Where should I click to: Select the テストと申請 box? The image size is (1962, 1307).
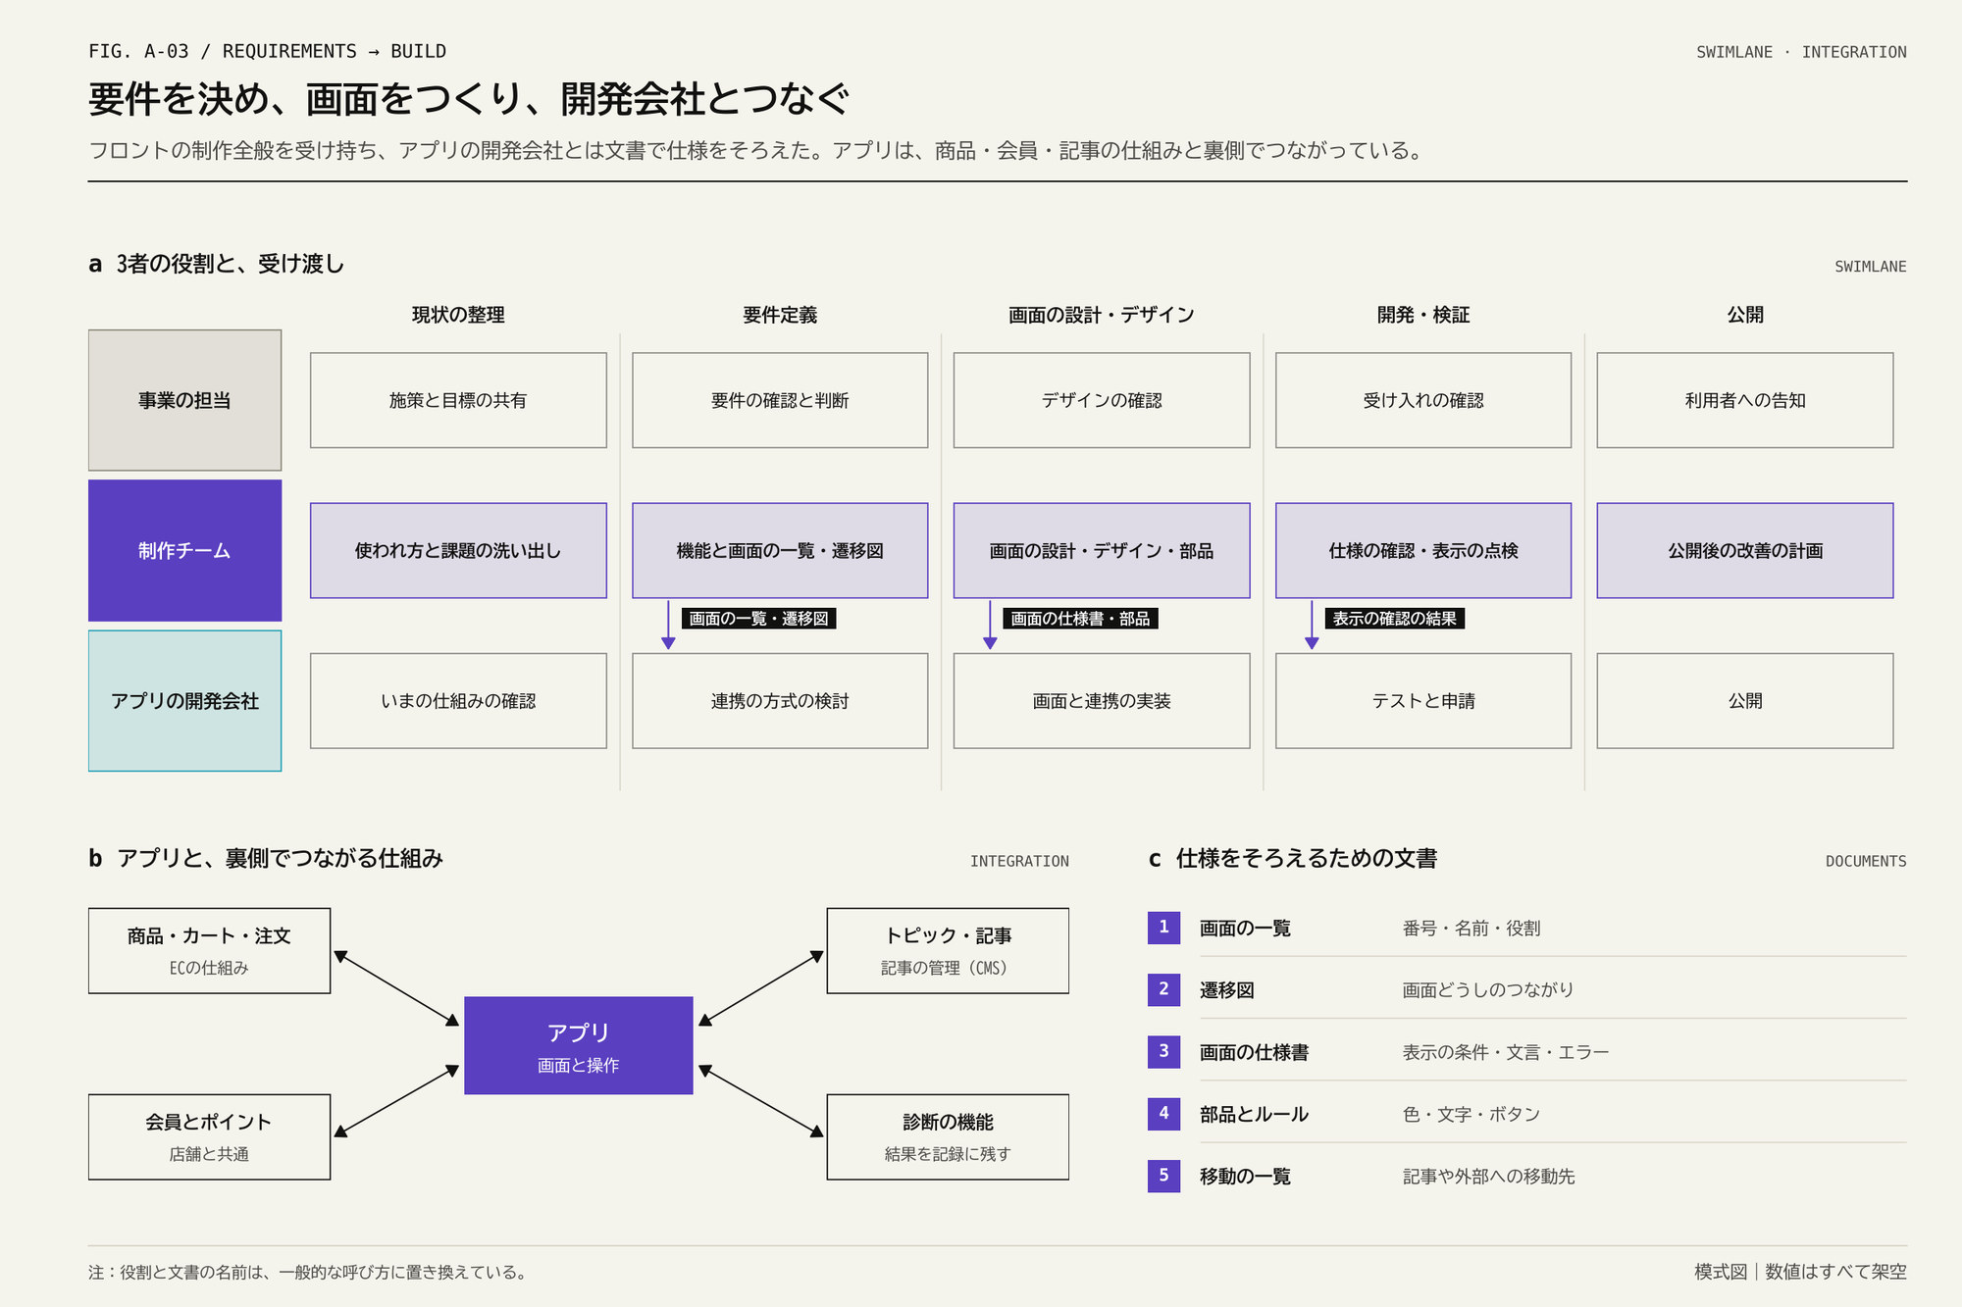1423,700
